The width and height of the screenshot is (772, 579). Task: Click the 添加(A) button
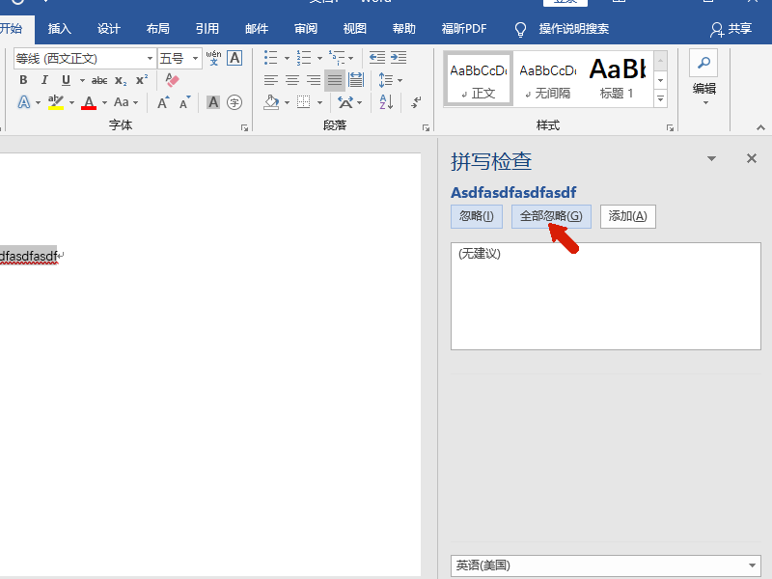coord(628,216)
